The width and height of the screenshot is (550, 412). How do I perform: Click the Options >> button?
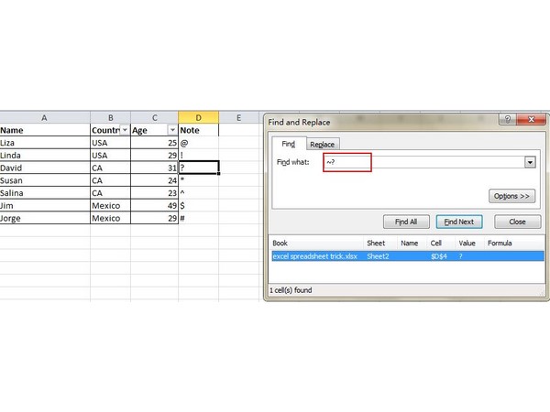click(511, 196)
